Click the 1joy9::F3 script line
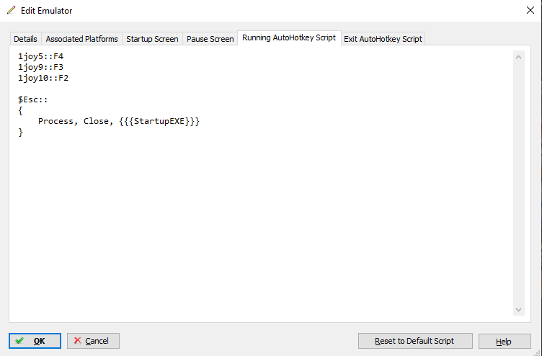Screen dimensions: 542x356 coord(41,67)
